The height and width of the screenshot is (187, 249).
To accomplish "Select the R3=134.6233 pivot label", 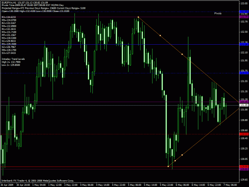I will pos(9,17).
